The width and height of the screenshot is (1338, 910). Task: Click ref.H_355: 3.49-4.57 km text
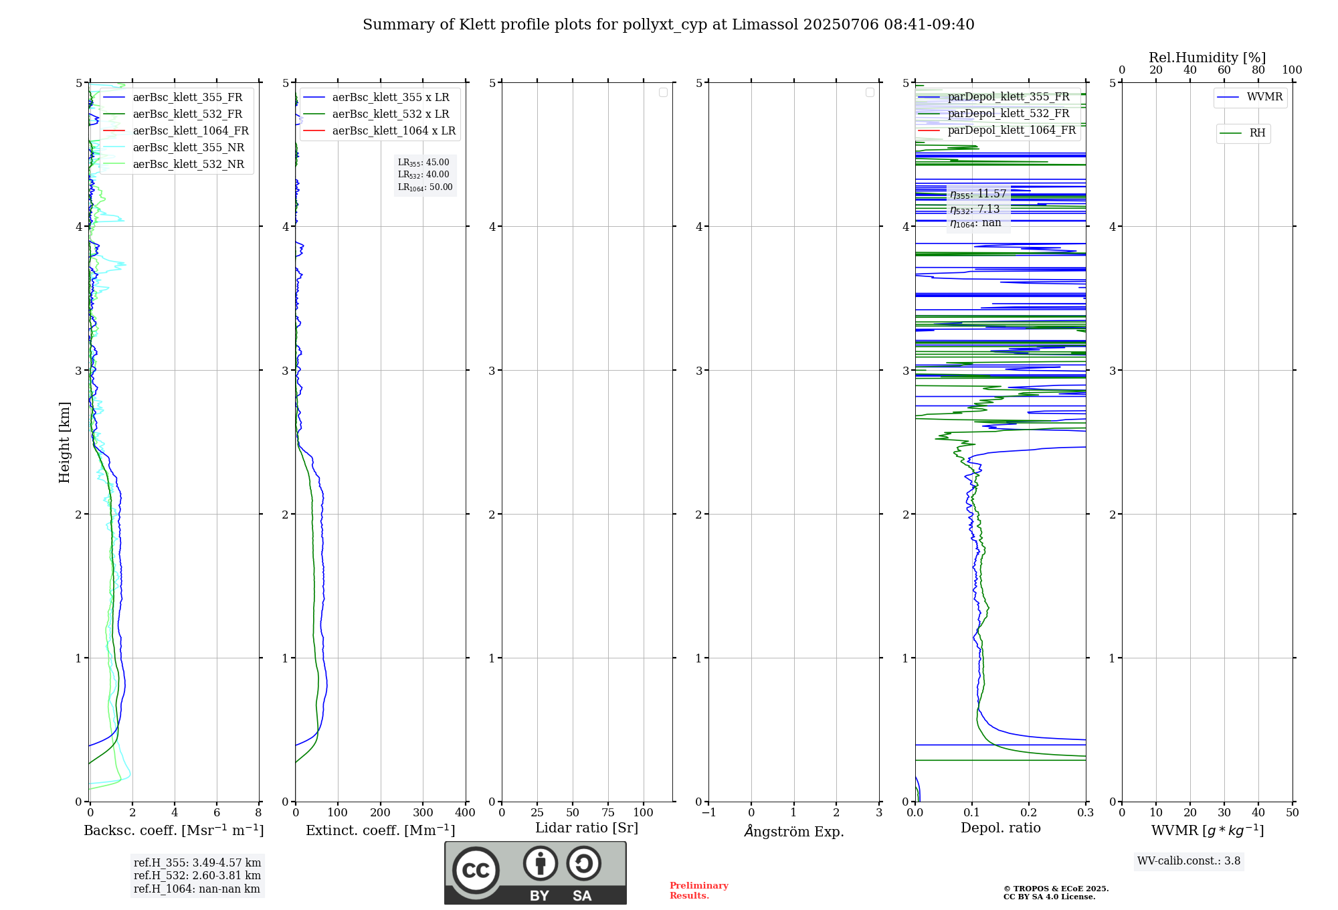pyautogui.click(x=197, y=863)
